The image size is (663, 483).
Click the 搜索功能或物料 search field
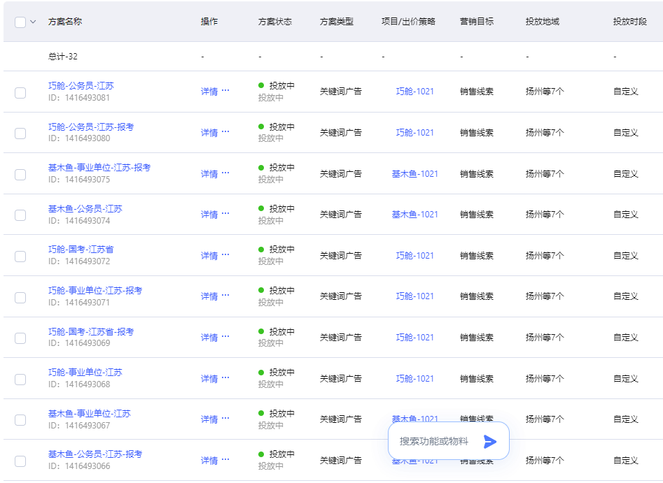[x=434, y=441]
